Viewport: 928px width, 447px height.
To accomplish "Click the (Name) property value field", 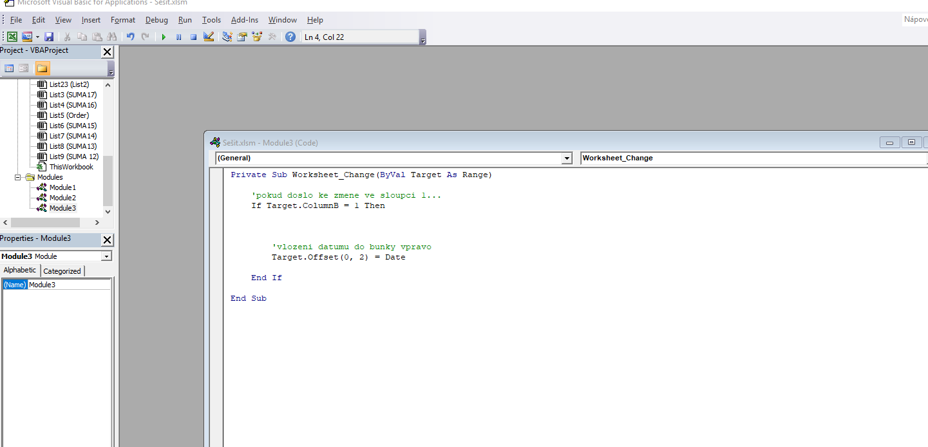I will 69,285.
